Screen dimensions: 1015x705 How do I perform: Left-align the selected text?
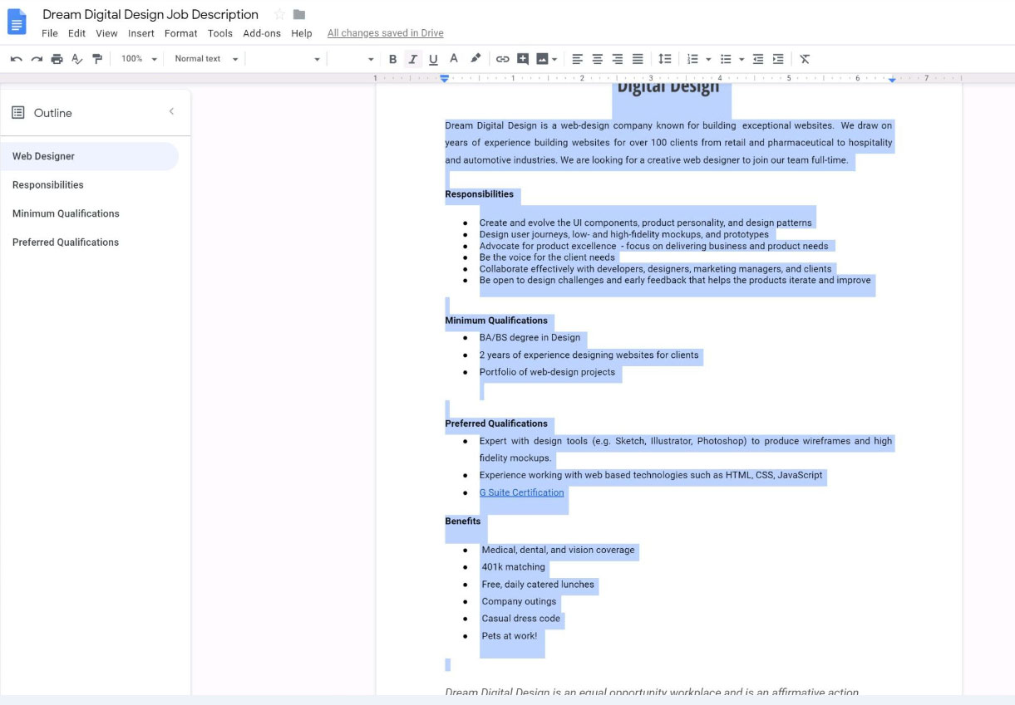point(578,59)
